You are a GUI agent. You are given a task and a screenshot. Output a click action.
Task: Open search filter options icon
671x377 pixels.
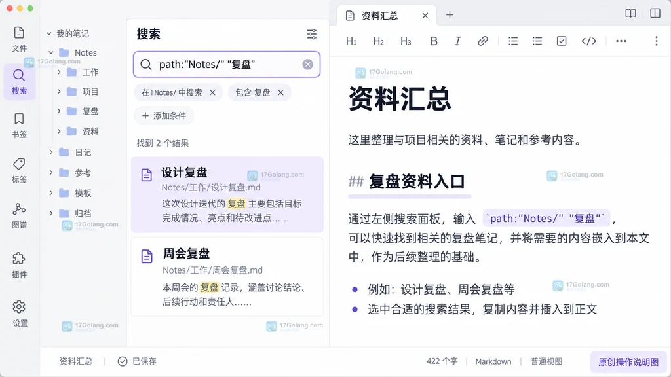click(312, 34)
